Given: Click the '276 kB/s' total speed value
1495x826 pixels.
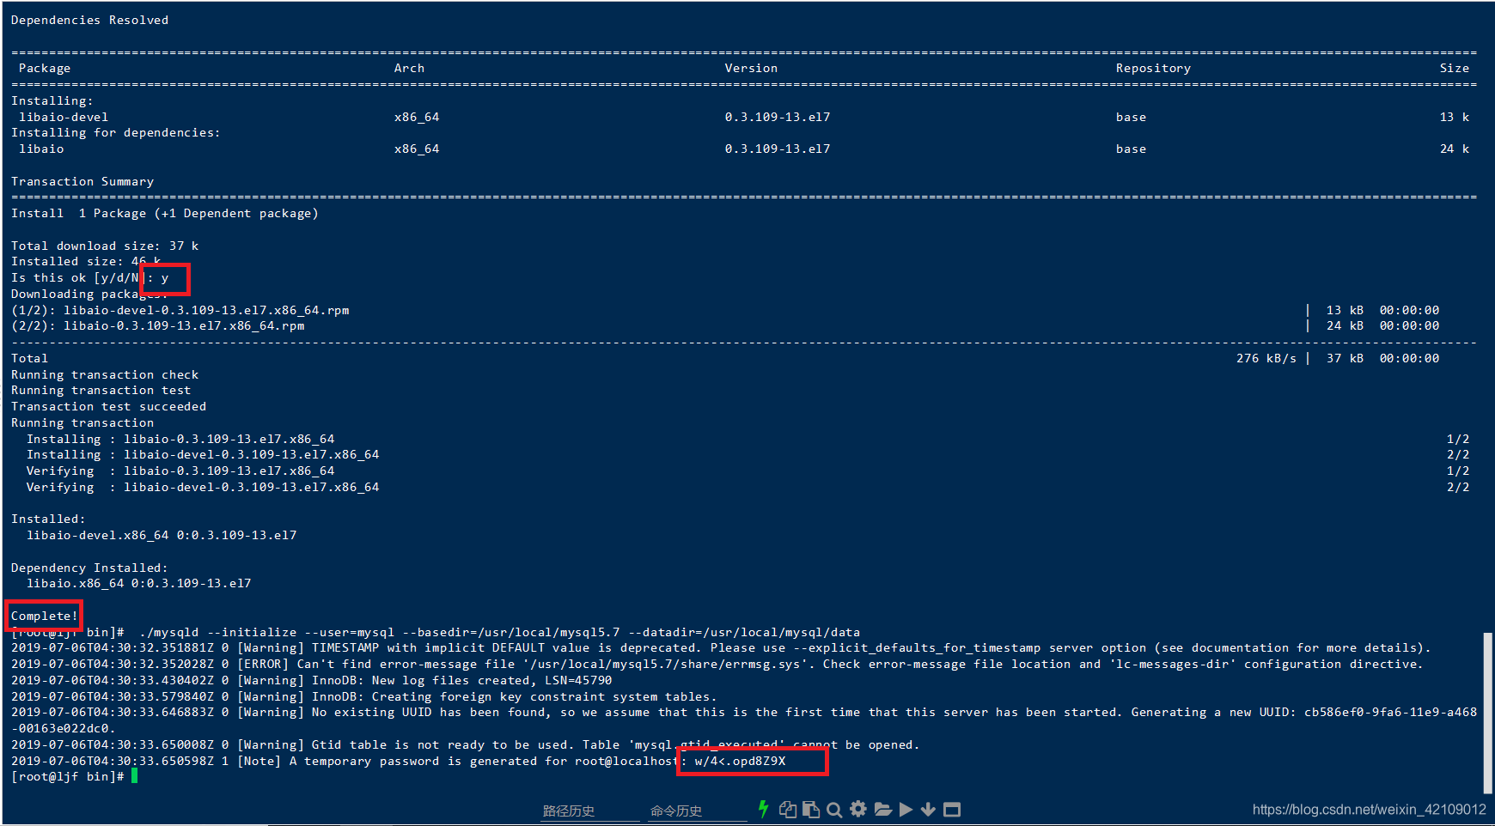Looking at the screenshot, I should click(1266, 358).
